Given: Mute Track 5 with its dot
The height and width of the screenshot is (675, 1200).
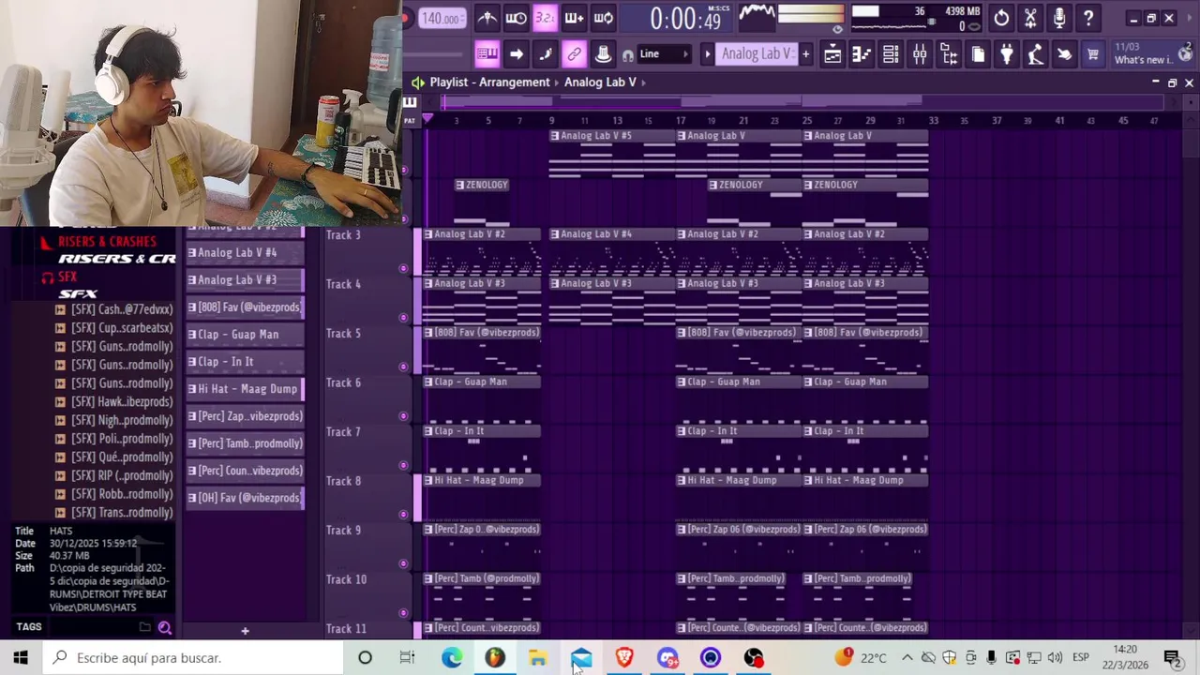Looking at the screenshot, I should click(403, 367).
